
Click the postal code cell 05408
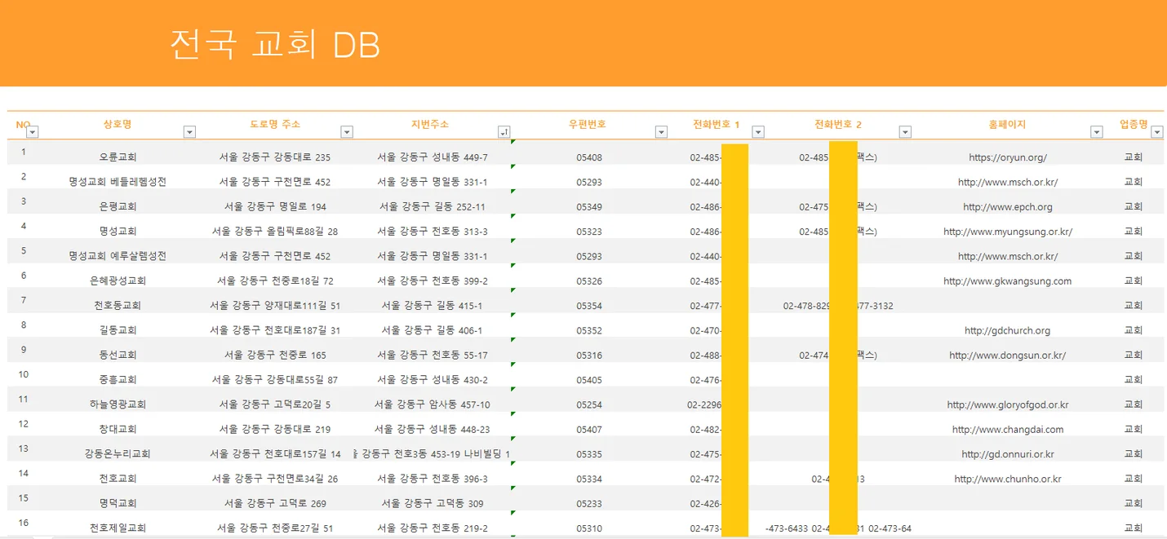[588, 157]
